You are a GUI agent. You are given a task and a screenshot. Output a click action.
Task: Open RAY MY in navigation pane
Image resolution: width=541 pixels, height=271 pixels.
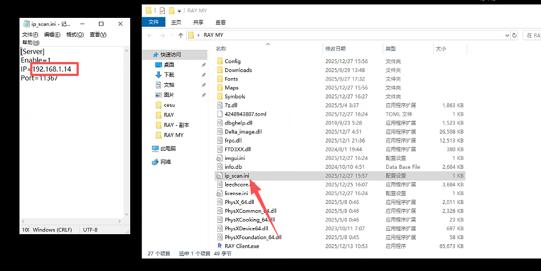[174, 135]
